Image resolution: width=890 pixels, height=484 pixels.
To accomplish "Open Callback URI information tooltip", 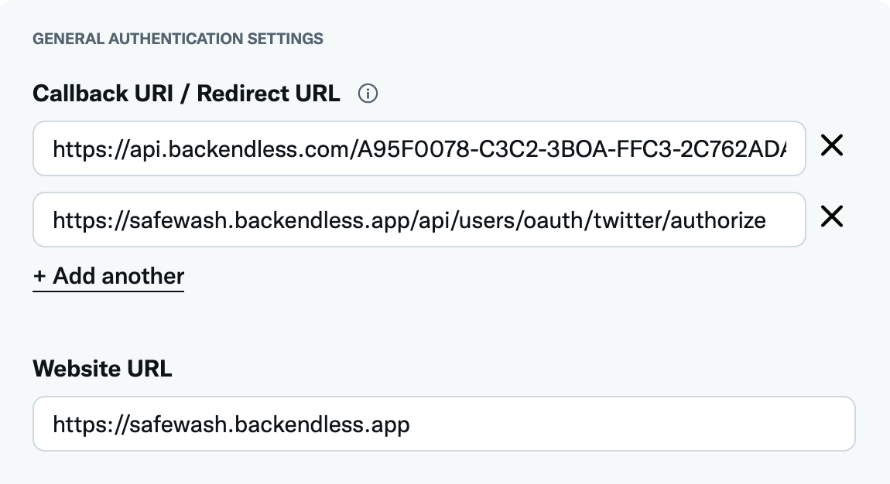I will [x=368, y=94].
